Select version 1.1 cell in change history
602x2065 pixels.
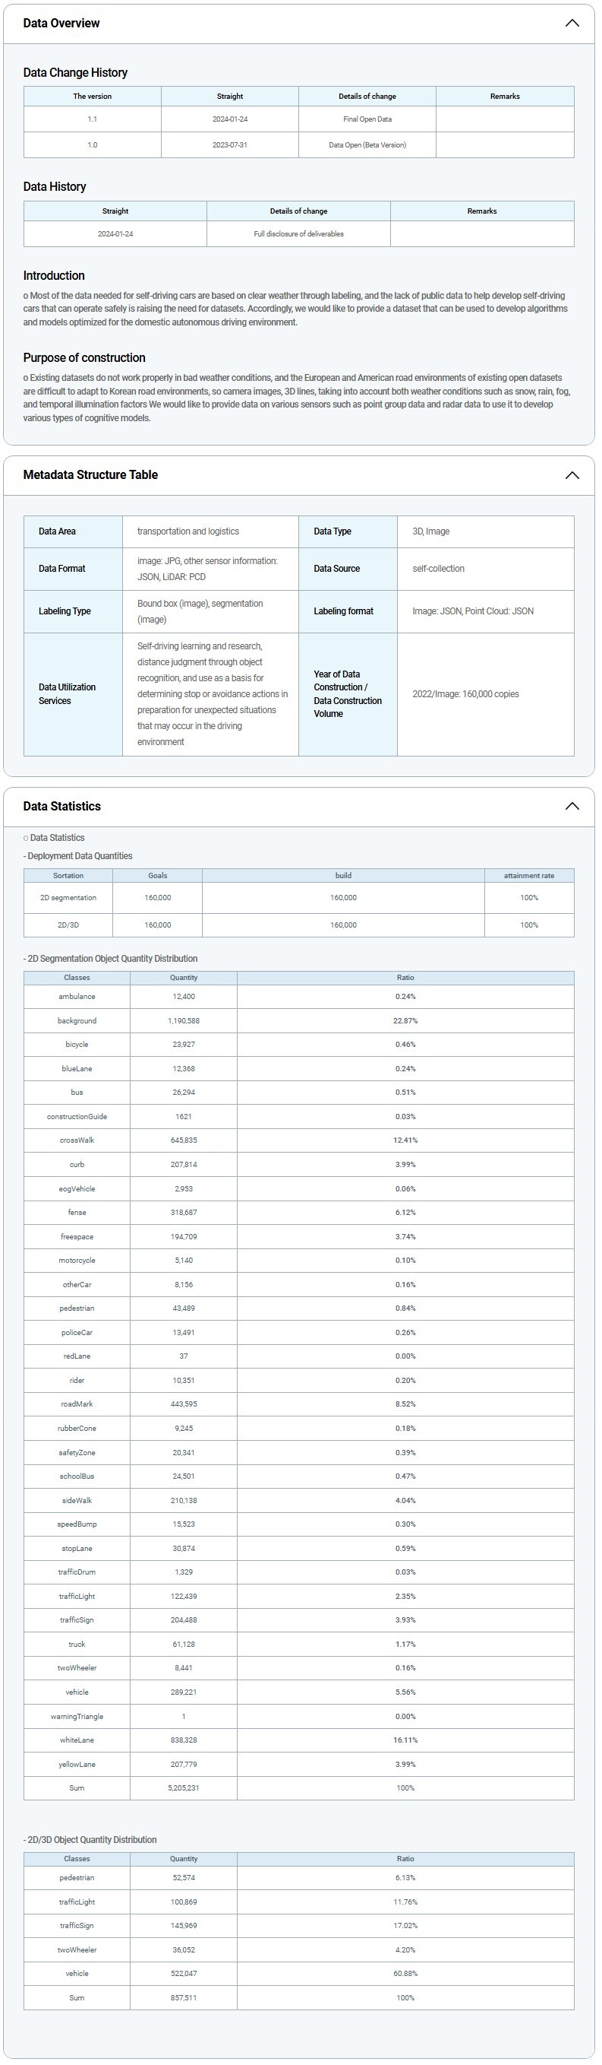tap(92, 119)
